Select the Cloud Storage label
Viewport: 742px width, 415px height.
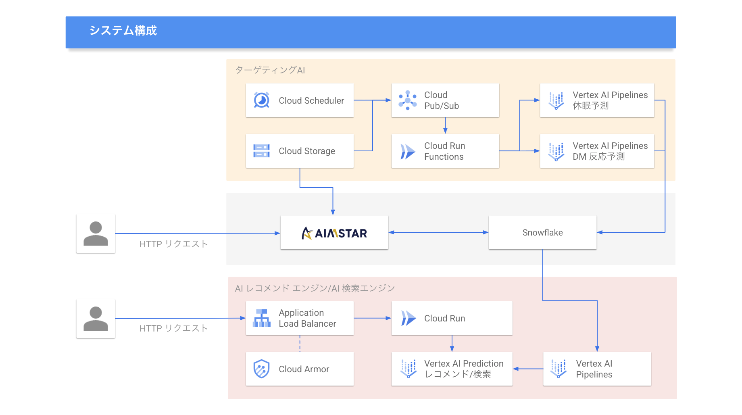[307, 151]
